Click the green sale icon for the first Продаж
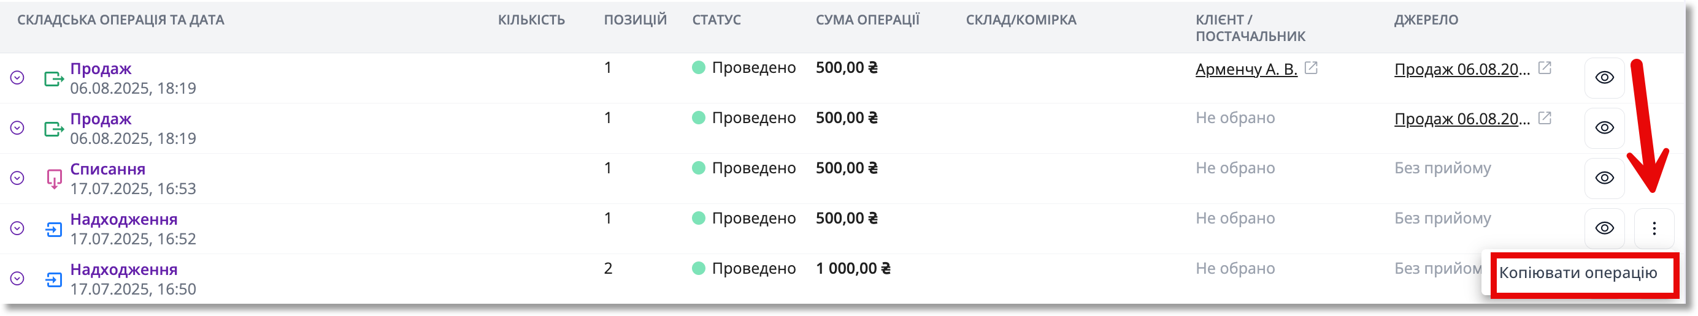This screenshot has height=316, width=1698. click(53, 79)
